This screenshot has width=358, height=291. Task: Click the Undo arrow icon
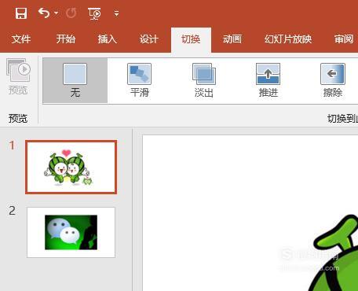tap(44, 13)
